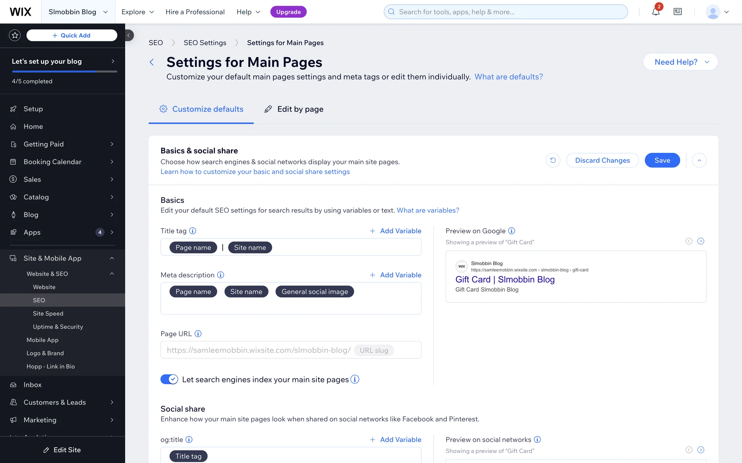Open the Slmobbin Blog site dropdown

click(x=78, y=12)
